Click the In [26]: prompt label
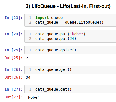 point(14,70)
